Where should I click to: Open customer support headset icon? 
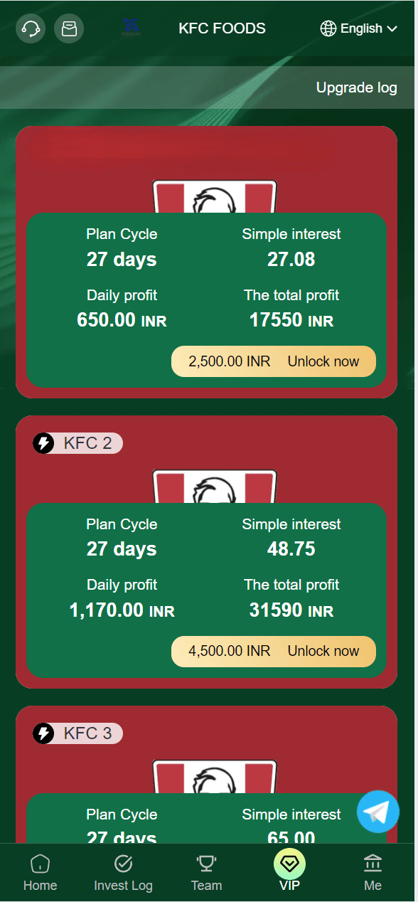pos(31,28)
